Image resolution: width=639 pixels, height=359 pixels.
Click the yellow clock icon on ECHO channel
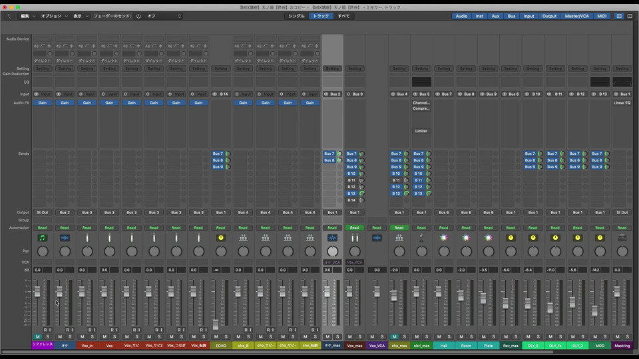(221, 237)
